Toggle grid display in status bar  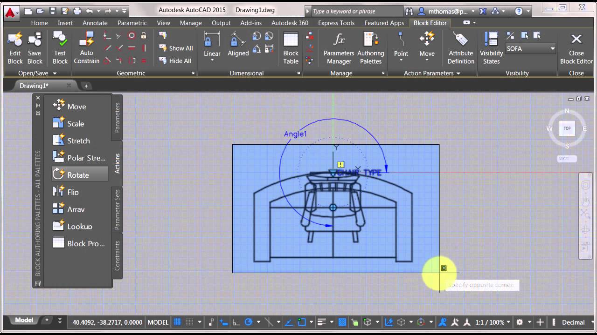point(178,322)
